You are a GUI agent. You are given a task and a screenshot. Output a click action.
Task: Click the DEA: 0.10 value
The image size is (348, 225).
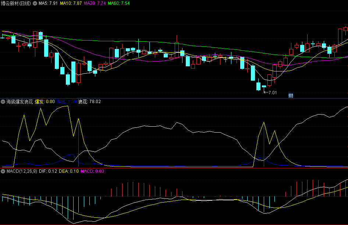point(69,171)
